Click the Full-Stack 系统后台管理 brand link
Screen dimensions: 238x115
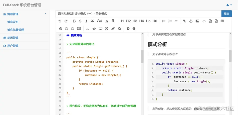(22, 5)
